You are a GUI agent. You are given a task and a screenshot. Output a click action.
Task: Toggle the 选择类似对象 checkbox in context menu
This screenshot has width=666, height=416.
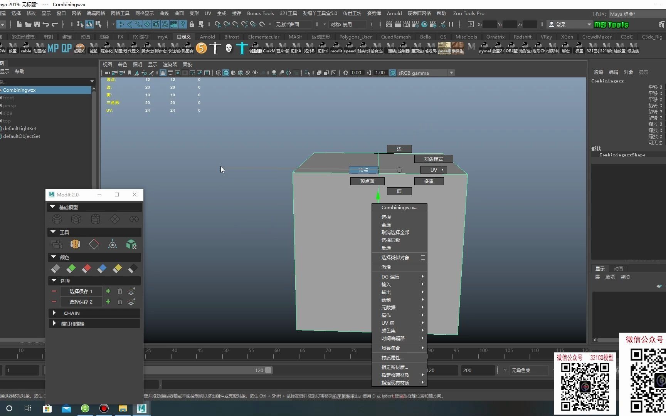click(423, 257)
